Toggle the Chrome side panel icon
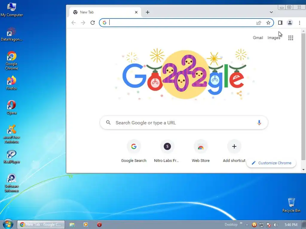The width and height of the screenshot is (306, 229). pos(280,23)
